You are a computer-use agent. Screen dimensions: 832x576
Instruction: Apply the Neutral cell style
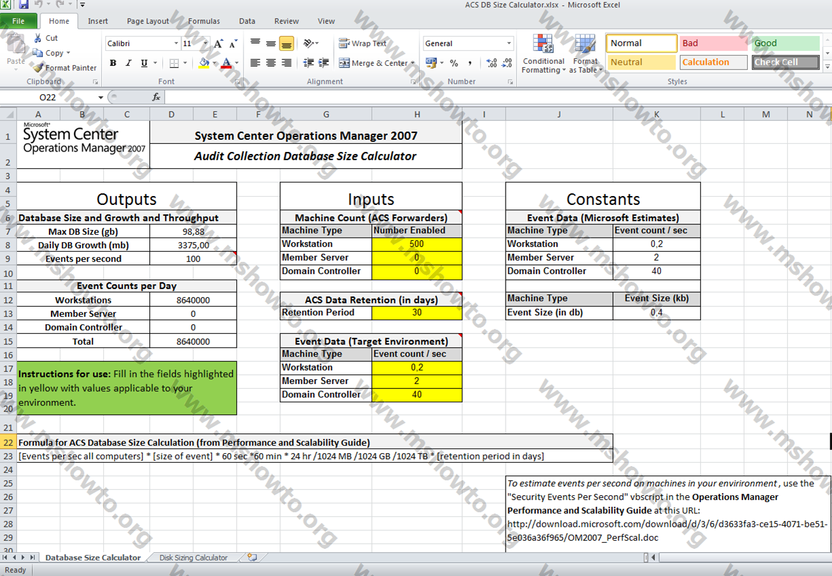point(641,62)
